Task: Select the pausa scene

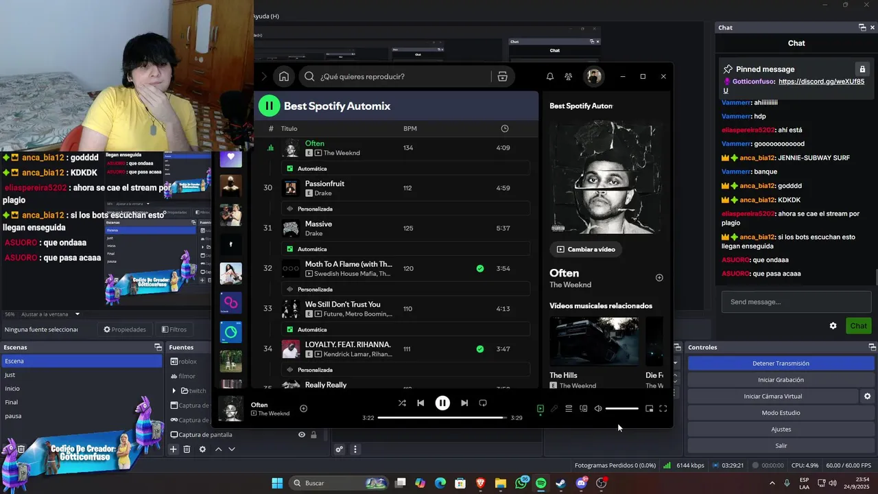Action: (81, 416)
